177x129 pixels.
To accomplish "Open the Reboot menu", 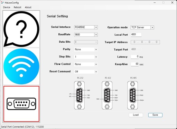I will [x=17, y=7].
